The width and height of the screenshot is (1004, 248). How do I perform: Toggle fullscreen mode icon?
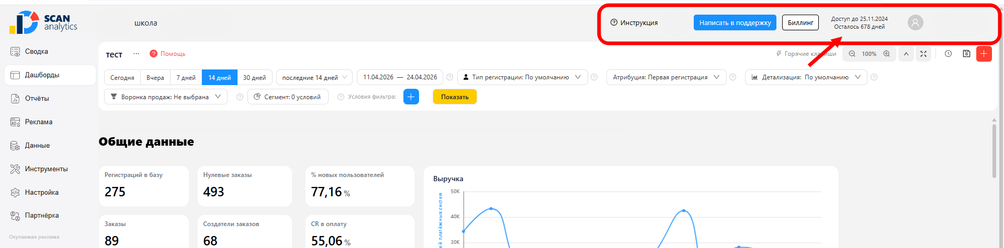click(x=923, y=54)
